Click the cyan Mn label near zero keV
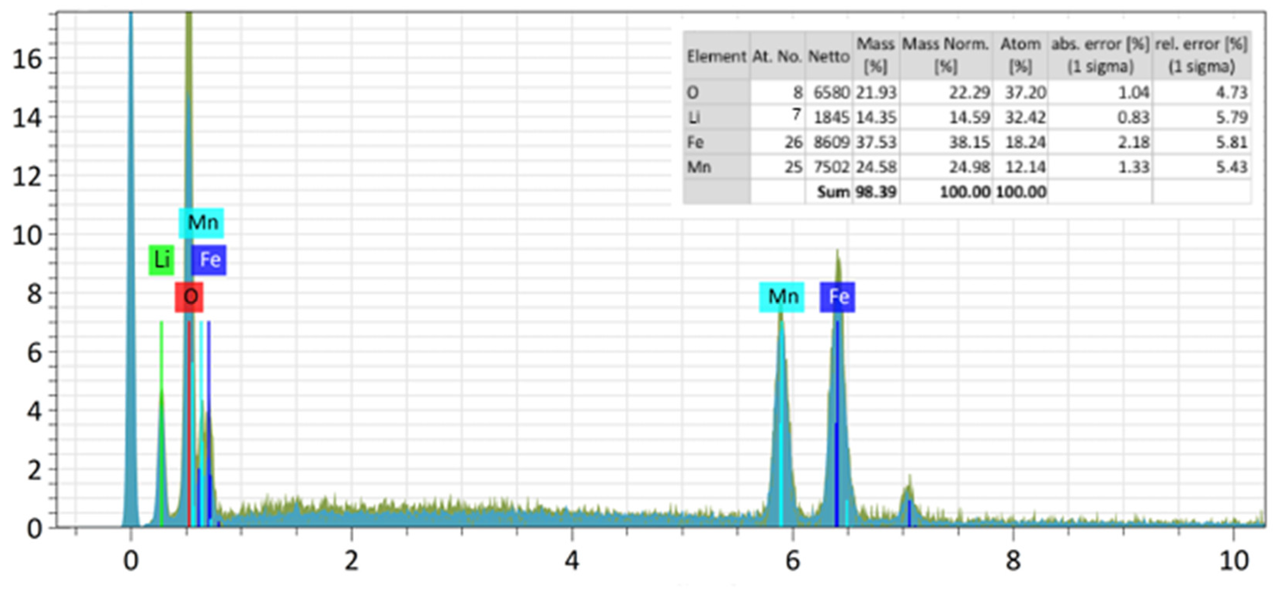1283x594 pixels. coord(202,223)
